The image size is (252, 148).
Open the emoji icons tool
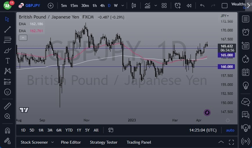click(x=7, y=92)
